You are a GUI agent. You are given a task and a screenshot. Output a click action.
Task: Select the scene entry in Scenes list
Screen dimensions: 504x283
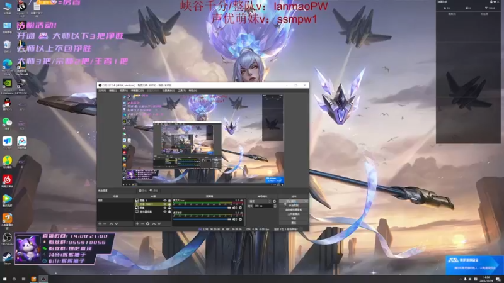115,201
